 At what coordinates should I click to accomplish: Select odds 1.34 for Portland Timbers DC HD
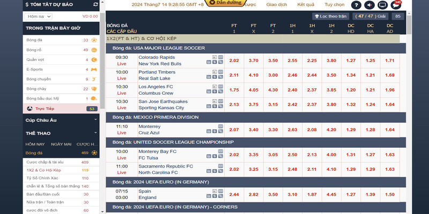point(351,75)
